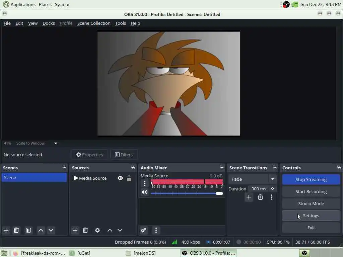
Task: Click Start Recording button
Action: click(x=311, y=191)
